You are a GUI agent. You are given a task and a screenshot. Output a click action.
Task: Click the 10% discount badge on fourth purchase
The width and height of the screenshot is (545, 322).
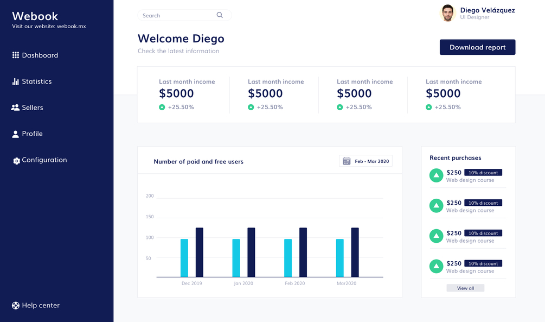point(483,263)
